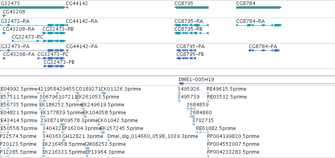Screen dimensions: 335x158
Task: Select the RP004199820.5prime label
Action: pyautogui.click(x=233, y=136)
